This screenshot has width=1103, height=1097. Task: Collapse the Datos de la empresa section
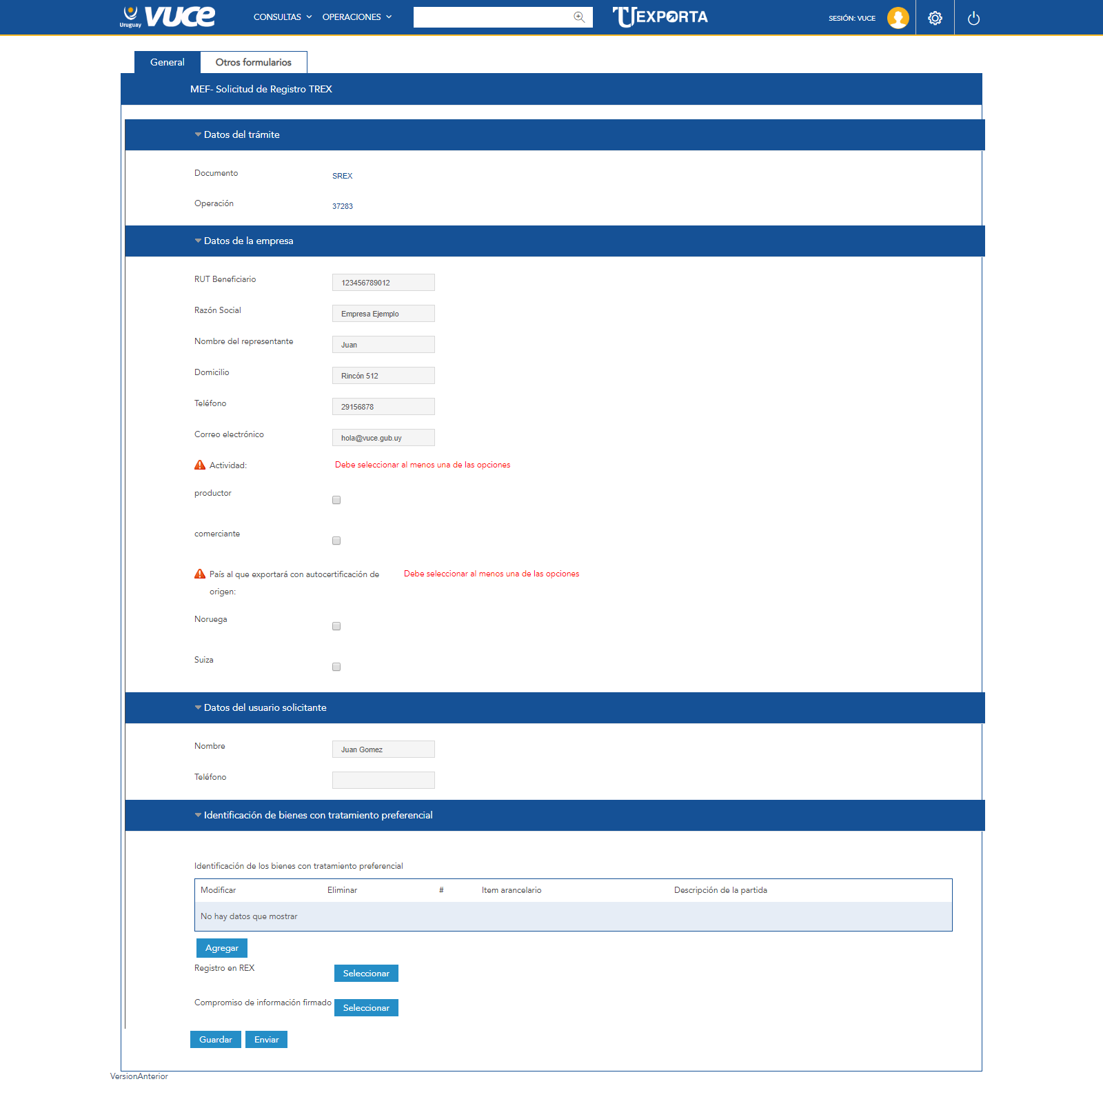click(x=199, y=241)
